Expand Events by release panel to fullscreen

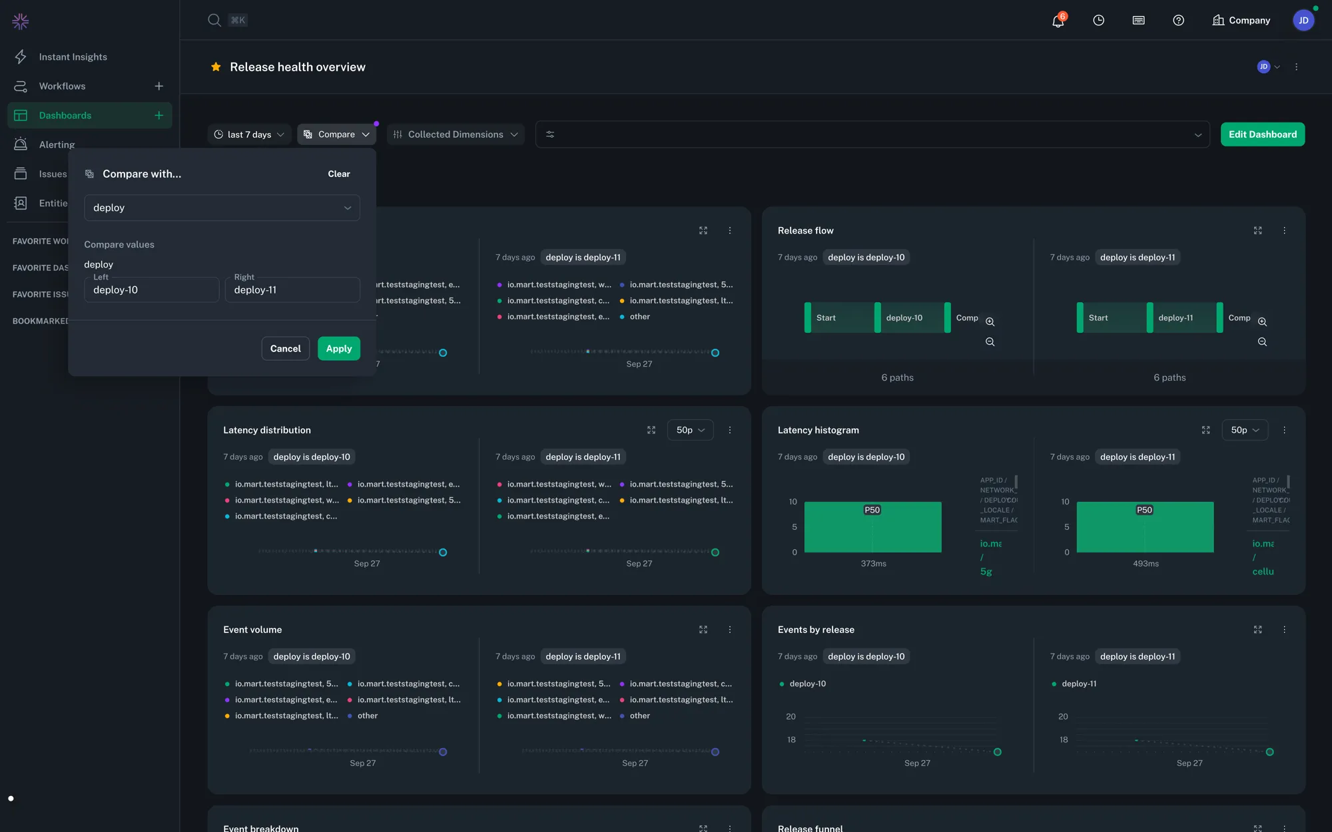(x=1258, y=630)
